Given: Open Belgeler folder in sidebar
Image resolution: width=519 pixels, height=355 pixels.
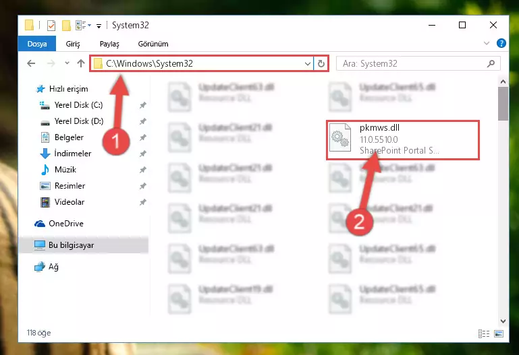Looking at the screenshot, I should (61, 137).
